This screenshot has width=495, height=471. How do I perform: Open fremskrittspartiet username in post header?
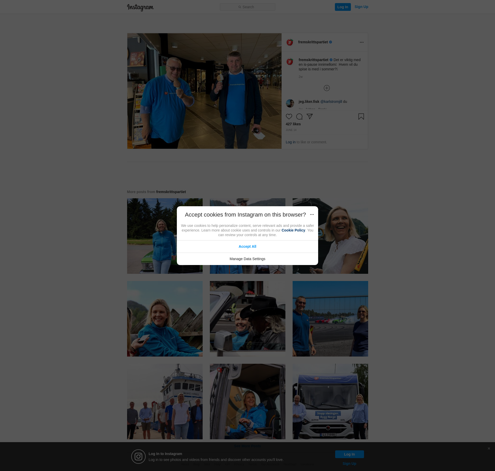pos(313,42)
